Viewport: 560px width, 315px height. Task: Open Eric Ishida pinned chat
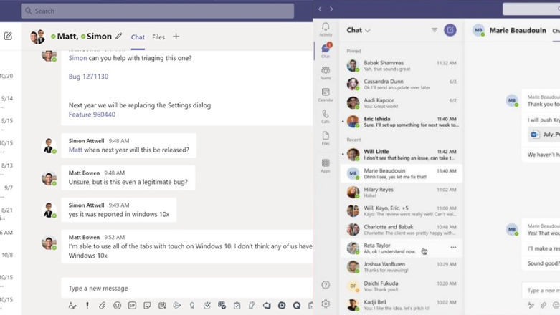[x=402, y=122]
